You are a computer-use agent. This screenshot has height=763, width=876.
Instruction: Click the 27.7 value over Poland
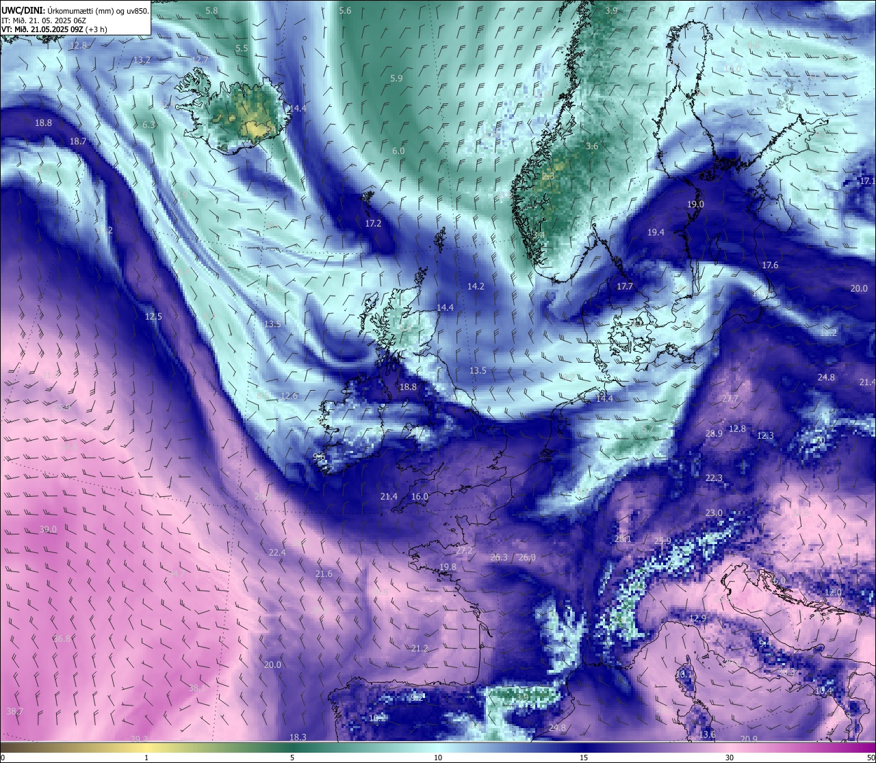coord(730,400)
